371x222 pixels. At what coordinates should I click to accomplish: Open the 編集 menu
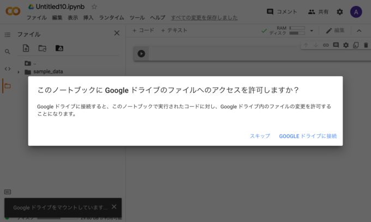(57, 18)
